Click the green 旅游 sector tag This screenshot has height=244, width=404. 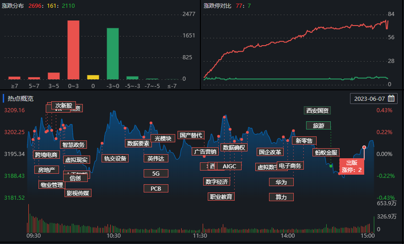[318, 125]
